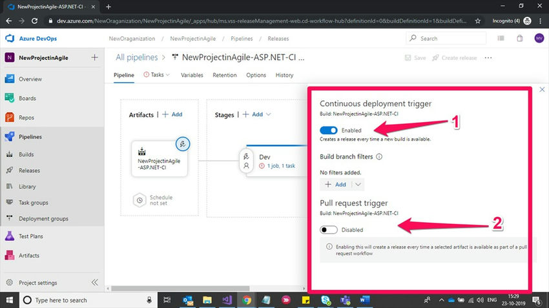Click pre-deployment conditions icon on Dev stage
Image resolution: width=549 pixels, height=308 pixels.
point(246,156)
